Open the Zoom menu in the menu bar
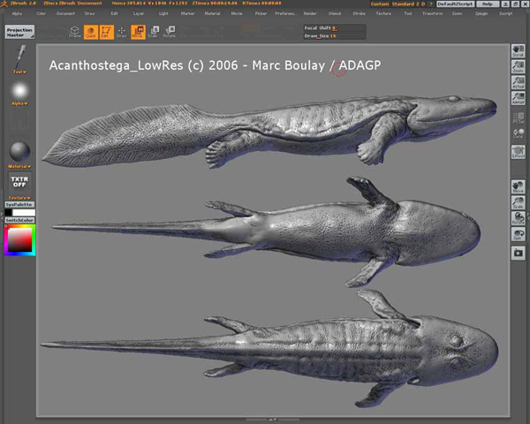Screen dimensions: 530x424 tap(457, 13)
